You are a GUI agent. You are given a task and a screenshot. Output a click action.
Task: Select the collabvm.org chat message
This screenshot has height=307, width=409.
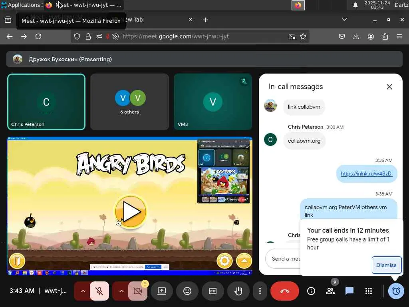(x=304, y=141)
